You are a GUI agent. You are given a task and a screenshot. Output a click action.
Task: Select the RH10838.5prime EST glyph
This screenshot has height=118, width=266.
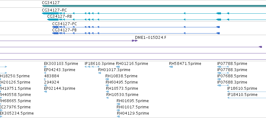(107, 79)
